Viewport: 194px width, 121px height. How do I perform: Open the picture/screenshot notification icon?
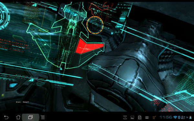[132, 117]
